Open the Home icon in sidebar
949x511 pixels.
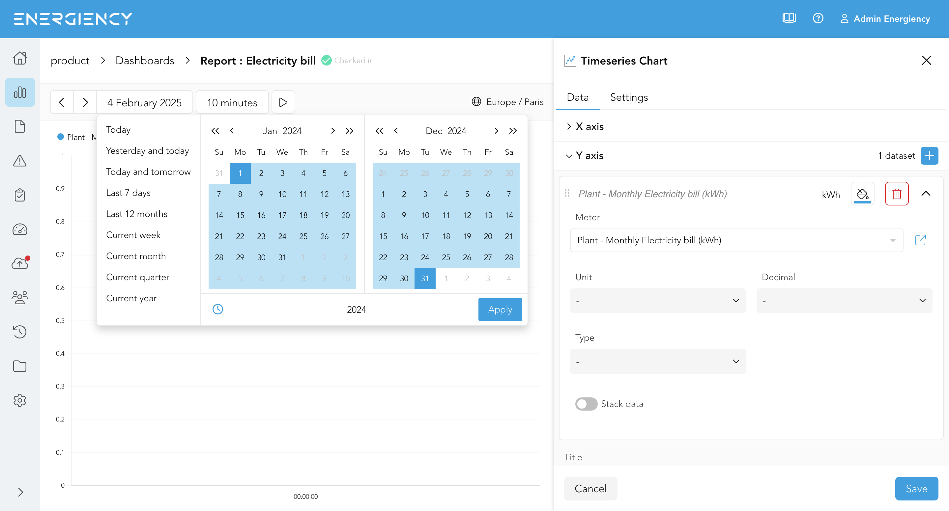(x=20, y=58)
